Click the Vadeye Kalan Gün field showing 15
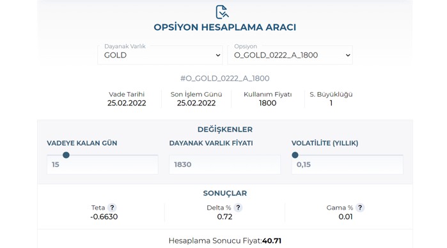The width and height of the screenshot is (447, 248). coord(102,164)
